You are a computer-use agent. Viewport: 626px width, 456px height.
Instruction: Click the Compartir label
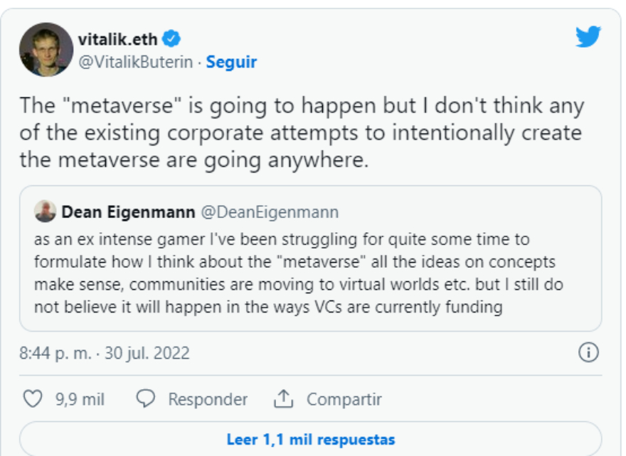click(344, 399)
